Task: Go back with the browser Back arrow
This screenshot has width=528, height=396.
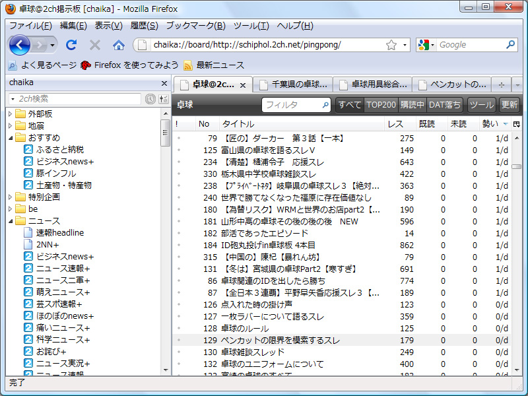Action: pyautogui.click(x=19, y=45)
